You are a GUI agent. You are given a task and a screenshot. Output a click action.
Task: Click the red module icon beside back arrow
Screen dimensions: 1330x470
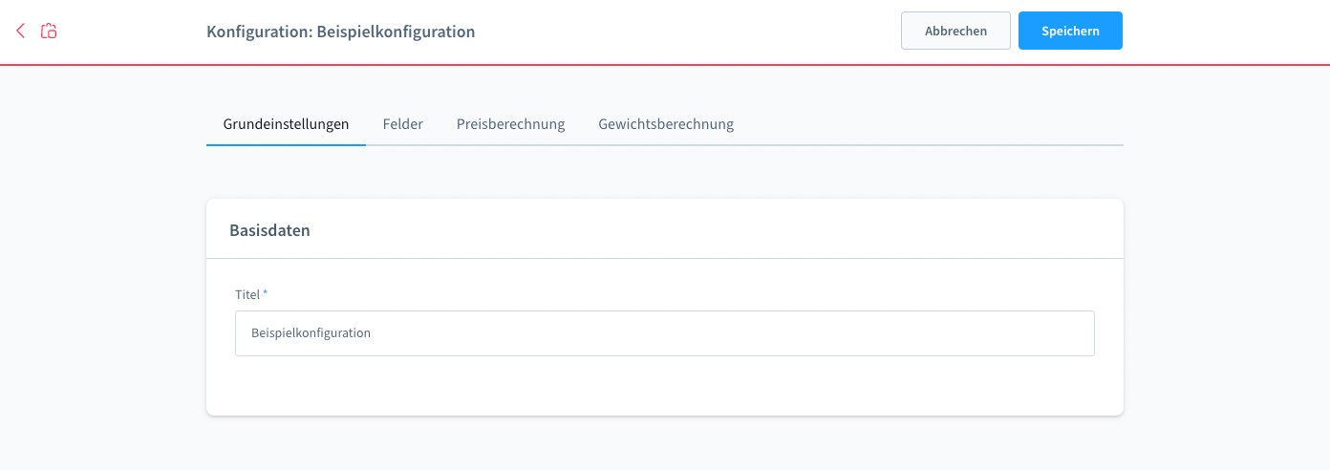click(x=49, y=32)
